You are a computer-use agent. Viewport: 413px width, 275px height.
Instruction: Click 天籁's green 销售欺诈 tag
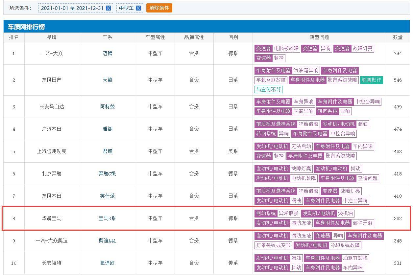(372, 80)
